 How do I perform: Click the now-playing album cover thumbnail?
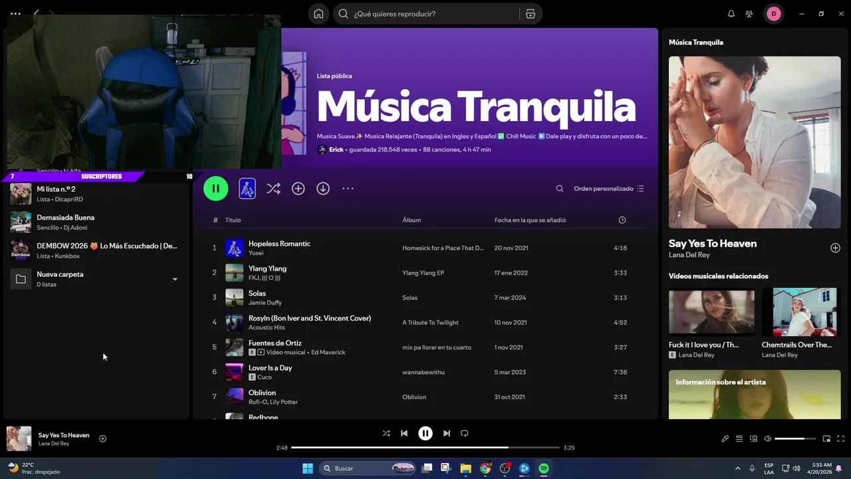click(19, 439)
